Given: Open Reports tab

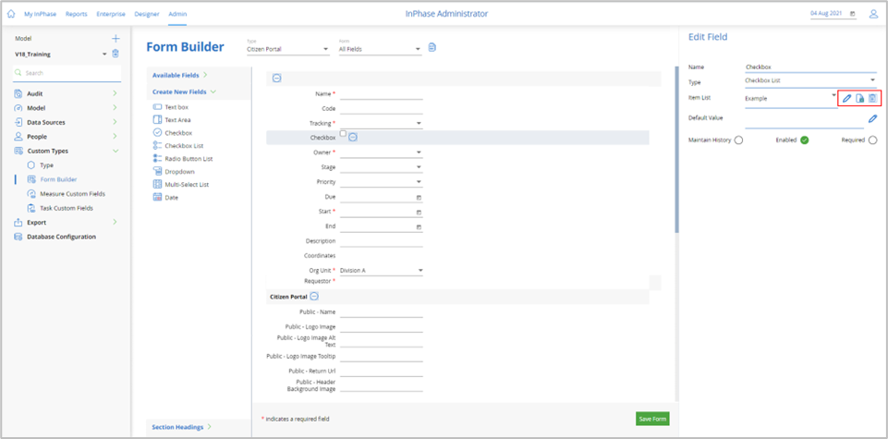Looking at the screenshot, I should [77, 14].
